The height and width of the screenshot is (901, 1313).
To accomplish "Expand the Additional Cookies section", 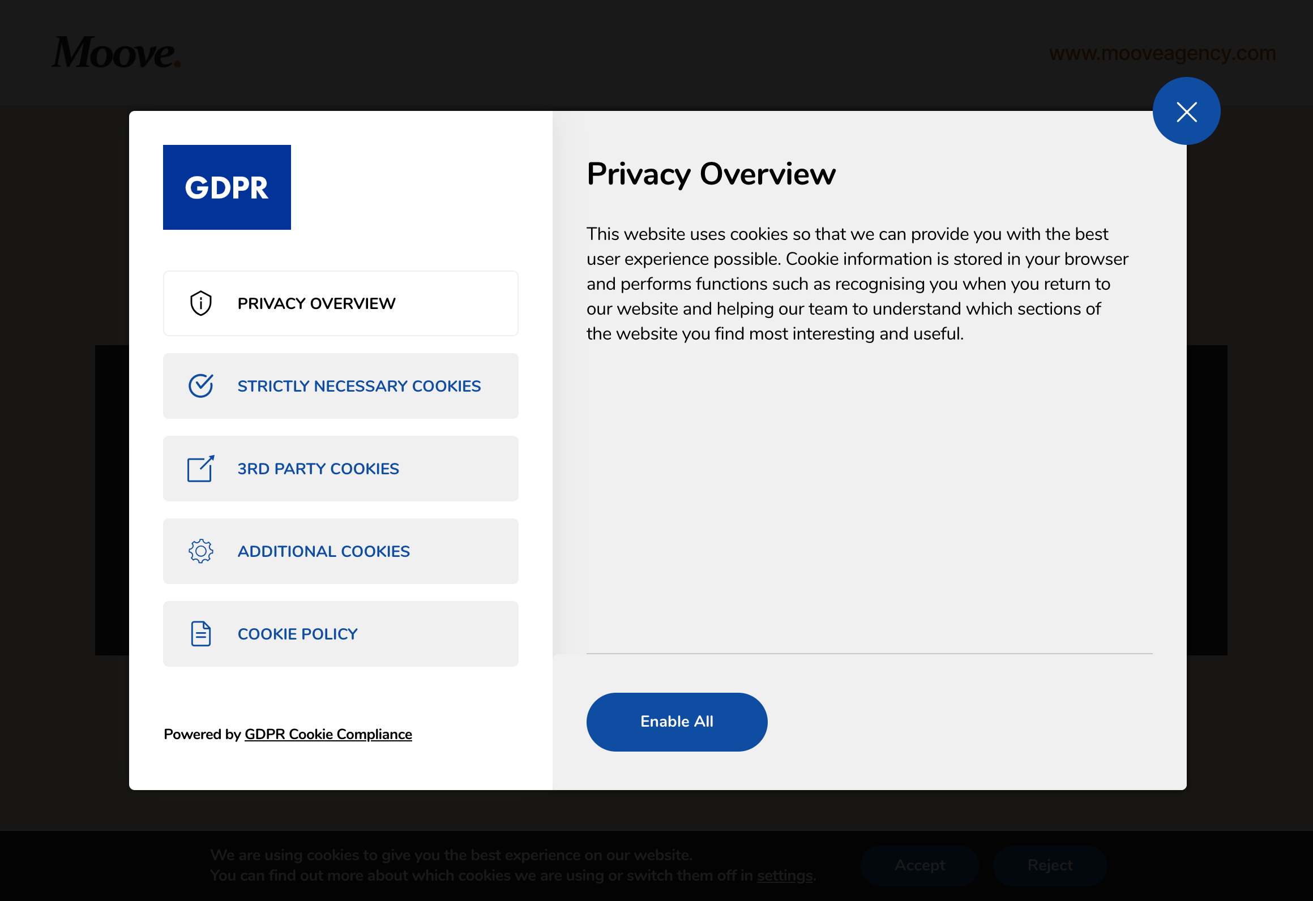I will pyautogui.click(x=340, y=551).
